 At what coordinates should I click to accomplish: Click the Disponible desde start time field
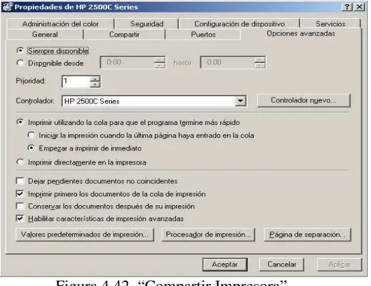127,62
